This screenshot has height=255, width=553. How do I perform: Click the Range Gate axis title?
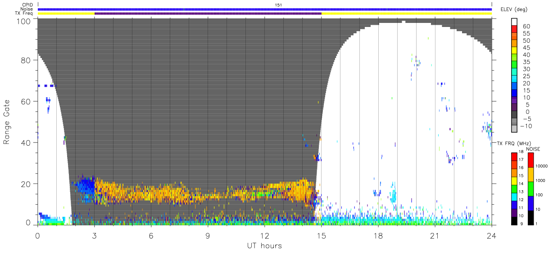point(7,121)
